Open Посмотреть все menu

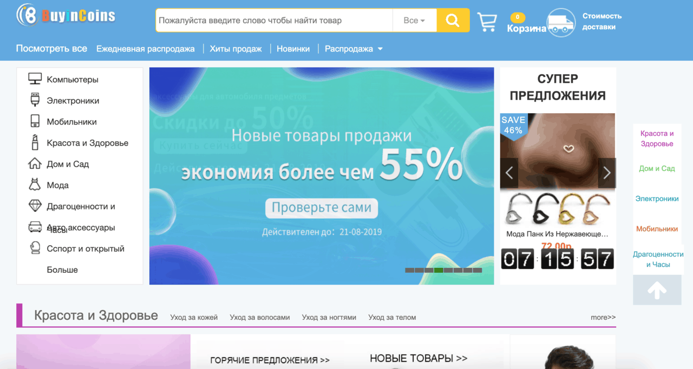coord(51,48)
